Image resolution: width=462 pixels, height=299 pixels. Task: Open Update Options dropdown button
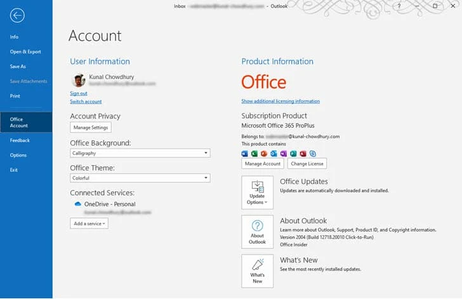pos(257,192)
